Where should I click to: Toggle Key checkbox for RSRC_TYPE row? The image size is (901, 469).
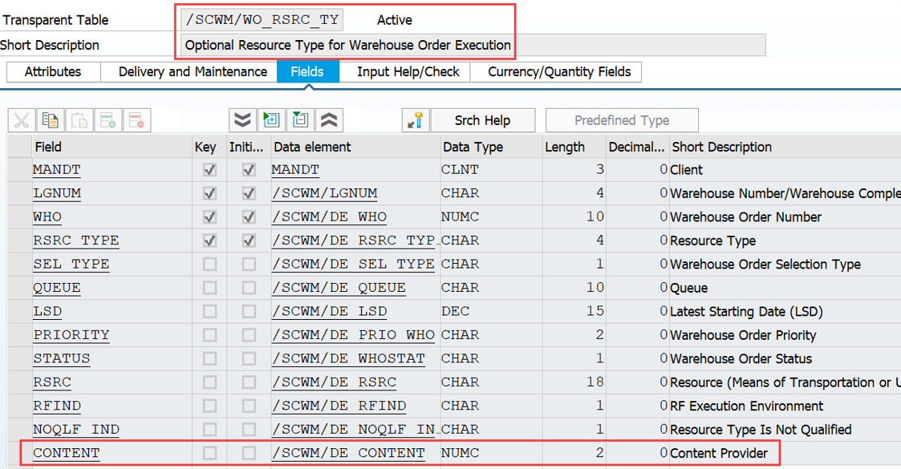[209, 241]
